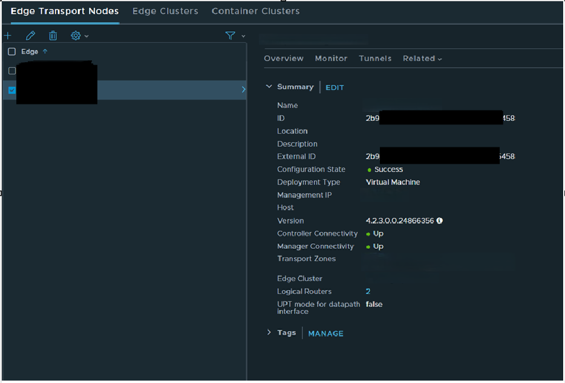
Task: Expand the Tags section
Action: [269, 333]
